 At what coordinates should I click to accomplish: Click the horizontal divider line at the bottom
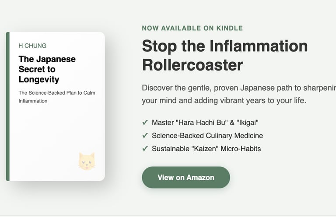tap(168, 216)
